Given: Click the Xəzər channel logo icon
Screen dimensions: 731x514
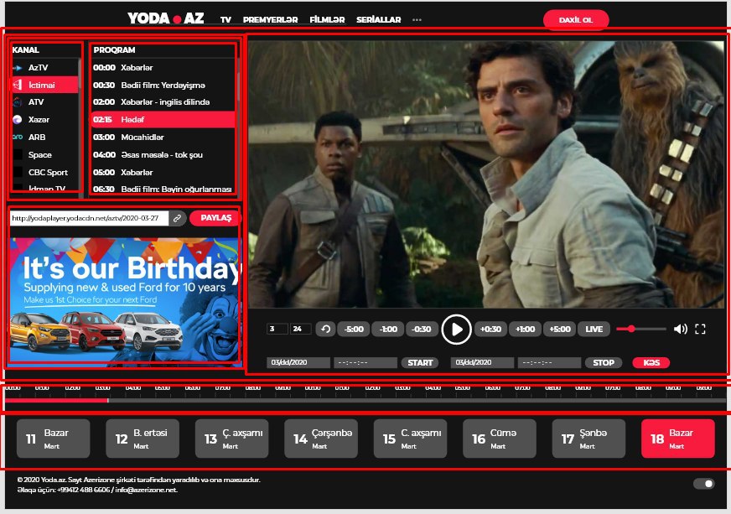Looking at the screenshot, I should coord(18,119).
